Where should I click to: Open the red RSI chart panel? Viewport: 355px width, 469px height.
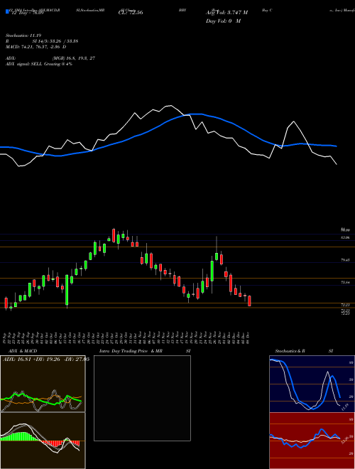click(312, 441)
